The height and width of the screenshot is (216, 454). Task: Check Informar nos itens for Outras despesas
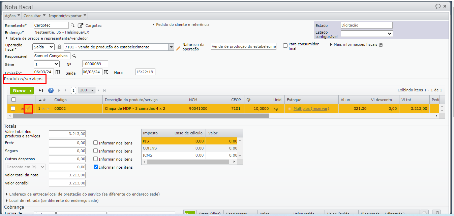[96, 159]
